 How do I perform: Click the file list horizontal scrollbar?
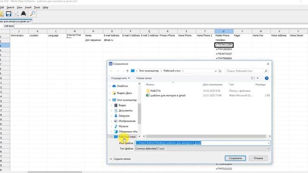click(206, 136)
